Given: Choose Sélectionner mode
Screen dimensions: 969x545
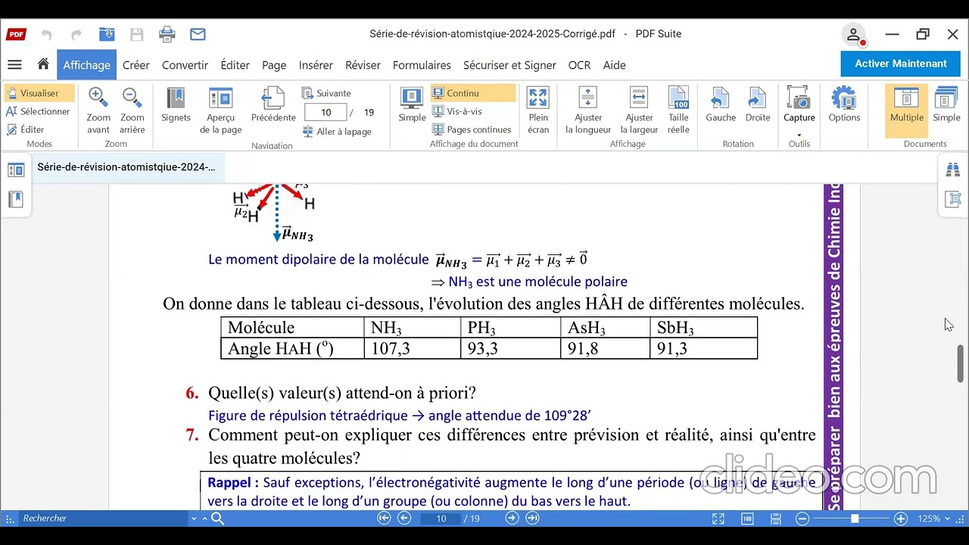Looking at the screenshot, I should click(x=38, y=111).
